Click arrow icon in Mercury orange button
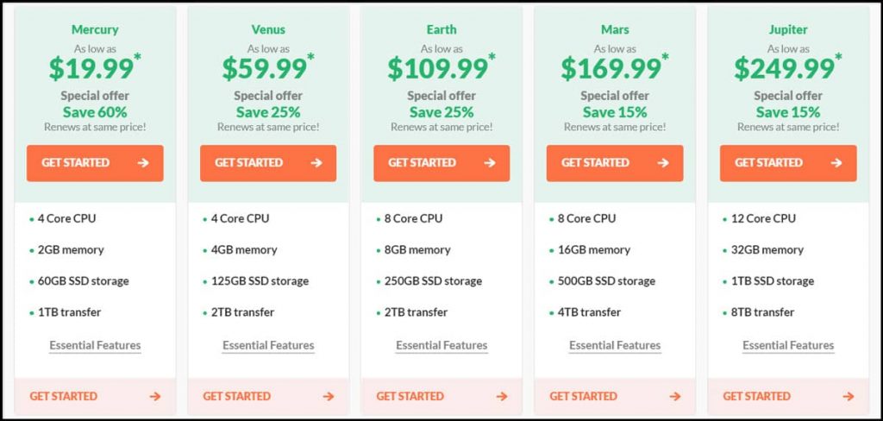 pyautogui.click(x=142, y=163)
